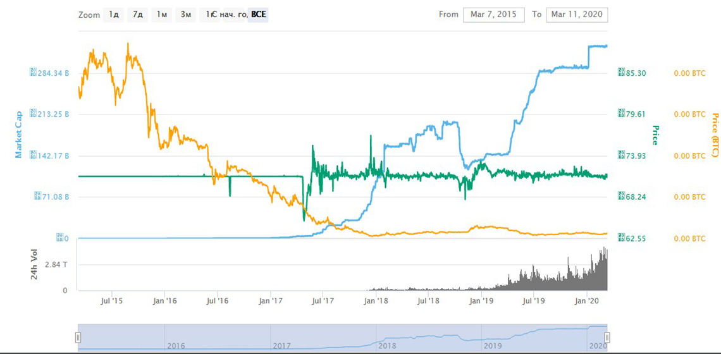The image size is (721, 354).
Task: Click the From date field Mar 7, 2015
Action: 493,15
